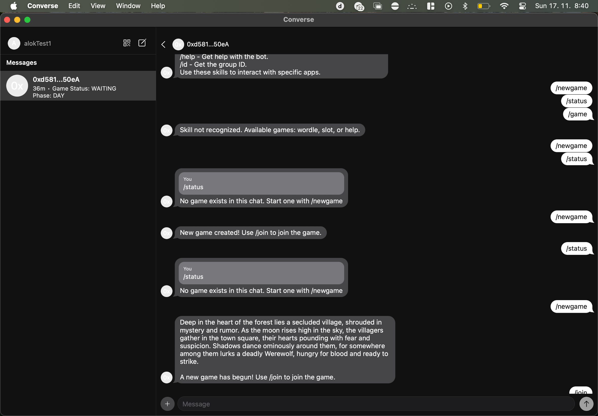
Task: Click the Bluetooth status icon in menu bar
Action: pyautogui.click(x=465, y=6)
